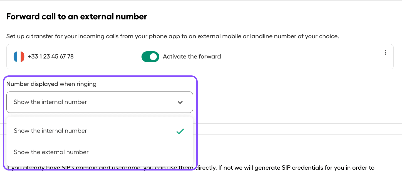Disable the Activate the forward toggle
Viewport: 402px width, 173px height.
[x=150, y=57]
